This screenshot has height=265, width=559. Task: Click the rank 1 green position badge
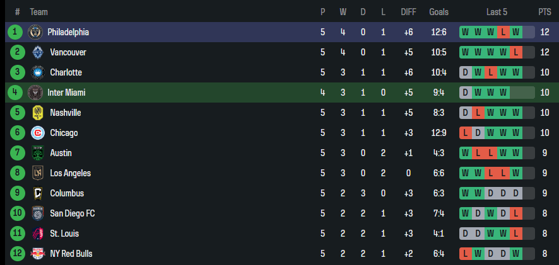16,32
